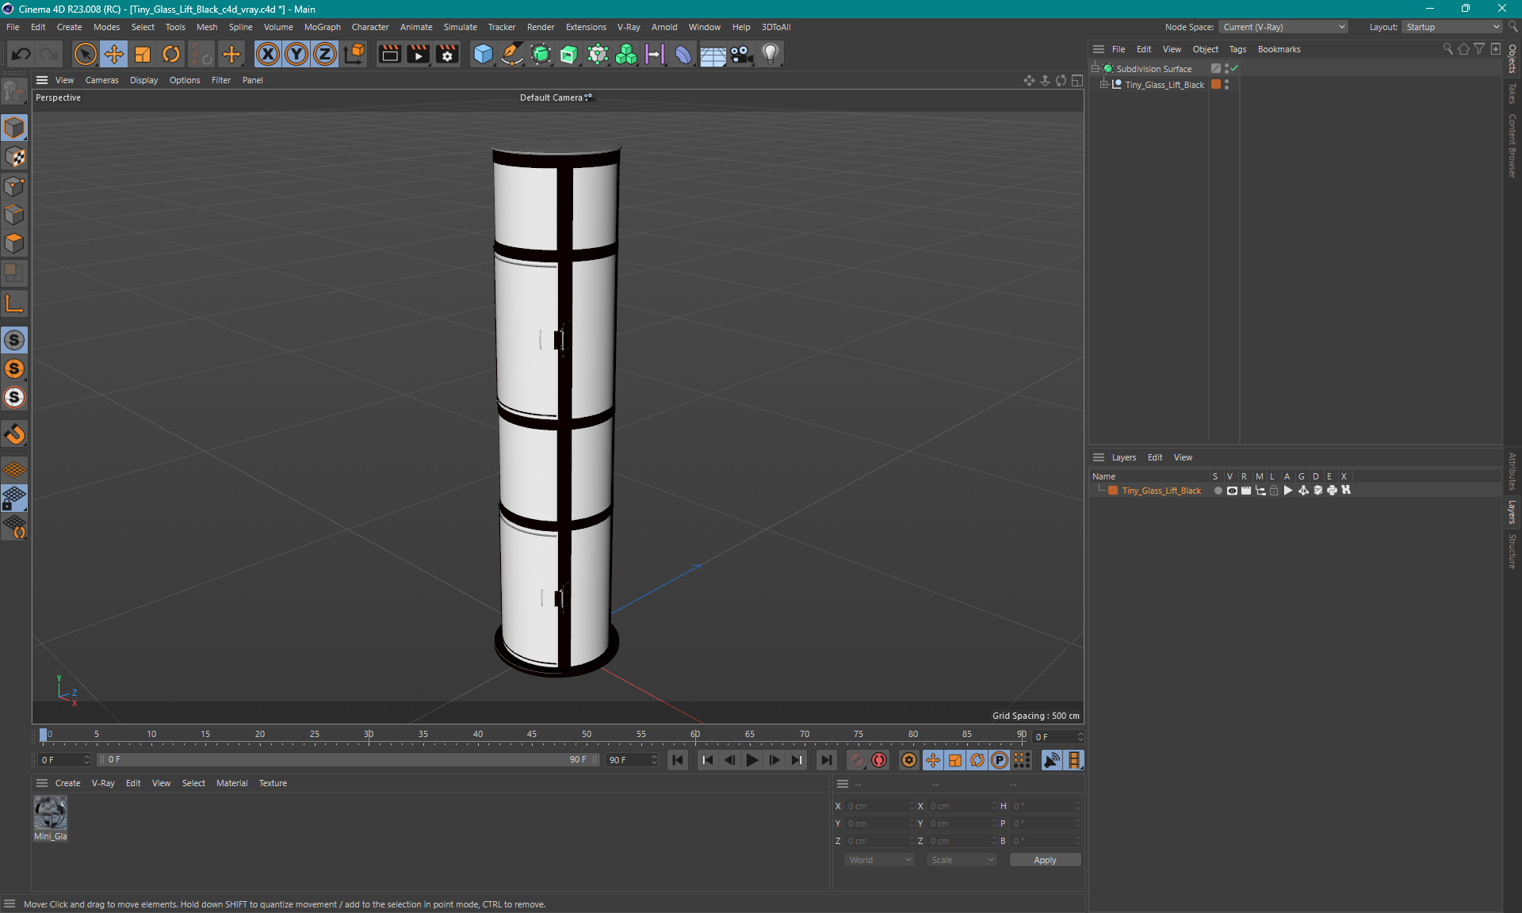This screenshot has height=913, width=1522.
Task: Open Node Space dropdown
Action: click(1283, 27)
